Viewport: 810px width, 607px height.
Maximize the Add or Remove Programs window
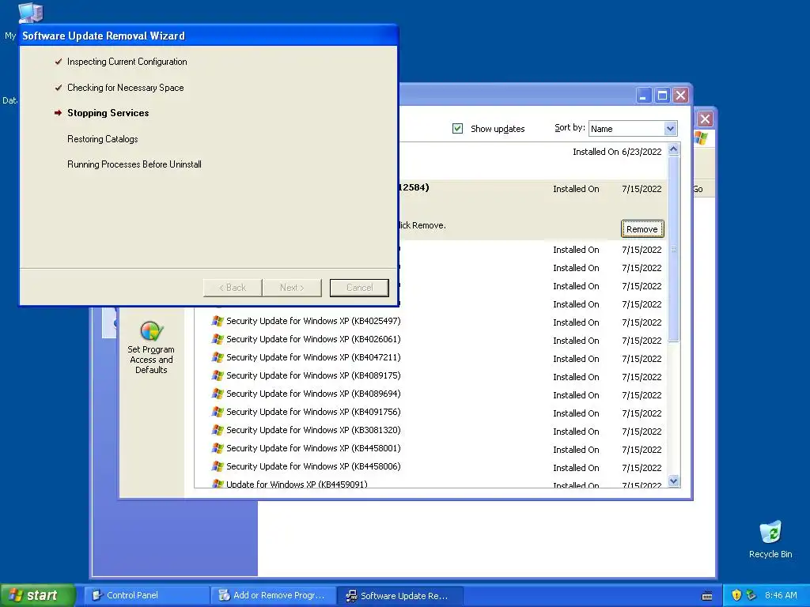pos(662,96)
